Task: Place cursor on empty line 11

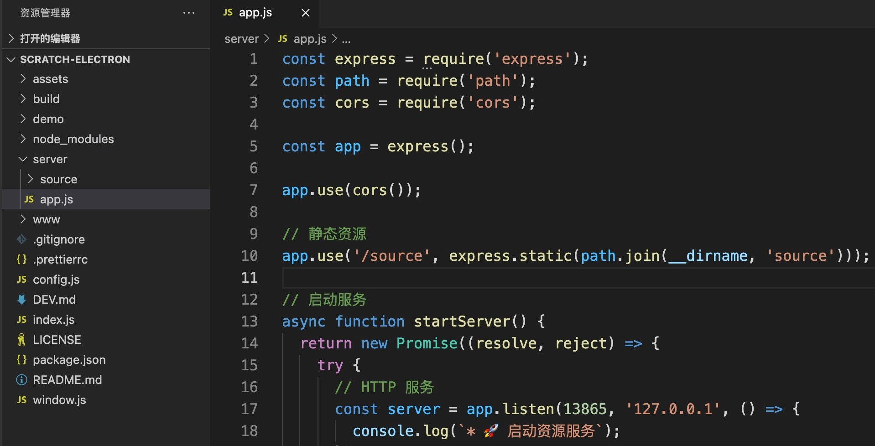Action: coord(578,278)
